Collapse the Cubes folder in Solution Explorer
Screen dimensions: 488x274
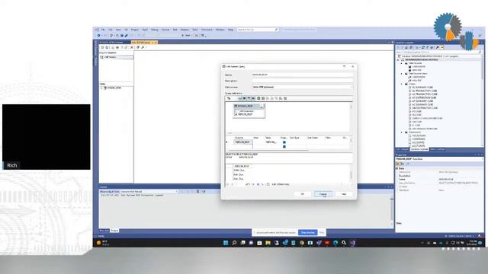(x=402, y=84)
